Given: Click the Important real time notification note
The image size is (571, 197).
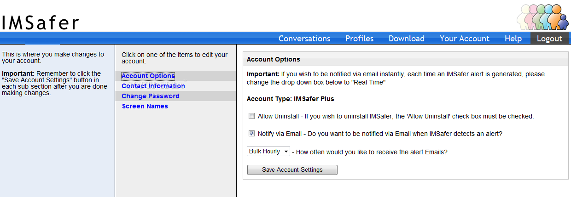Looking at the screenshot, I should 396,78.
